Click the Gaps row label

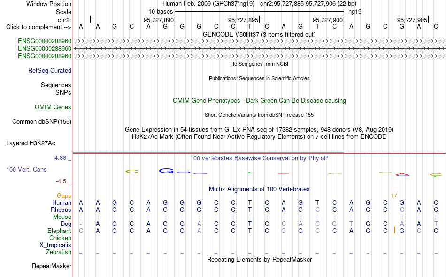64,195
